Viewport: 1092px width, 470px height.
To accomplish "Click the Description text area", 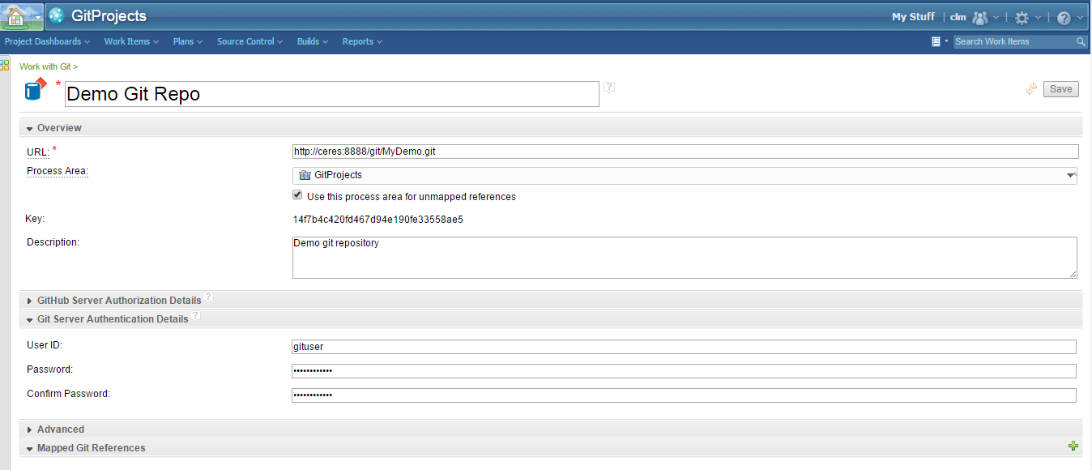I will click(683, 258).
